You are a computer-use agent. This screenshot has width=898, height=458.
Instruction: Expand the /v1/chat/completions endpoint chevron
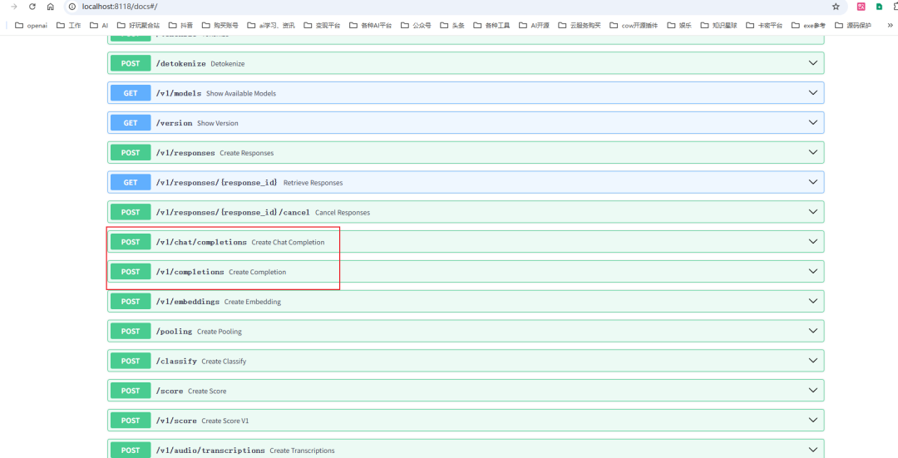pos(812,242)
